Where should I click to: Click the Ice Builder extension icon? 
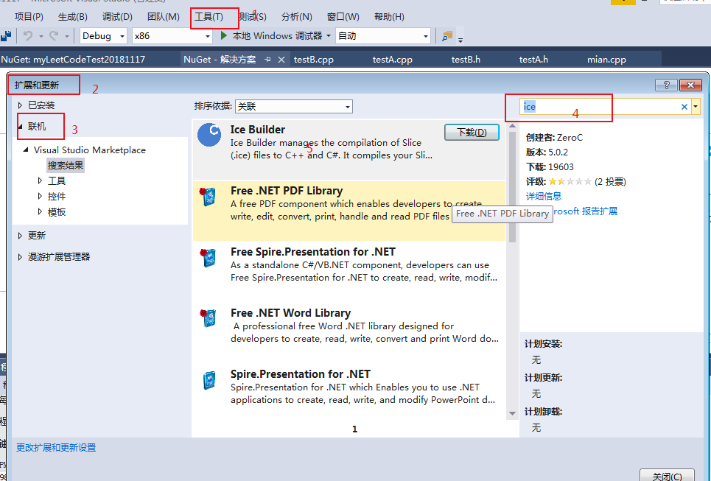coord(209,135)
